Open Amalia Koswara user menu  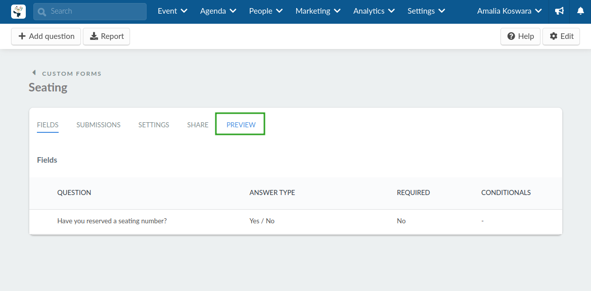pos(509,11)
